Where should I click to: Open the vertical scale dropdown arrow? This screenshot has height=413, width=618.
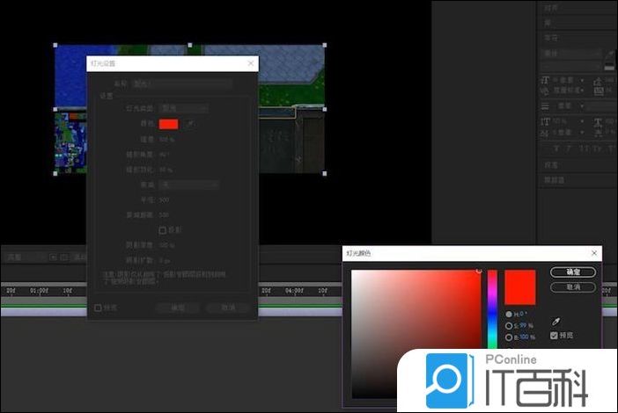click(x=582, y=121)
